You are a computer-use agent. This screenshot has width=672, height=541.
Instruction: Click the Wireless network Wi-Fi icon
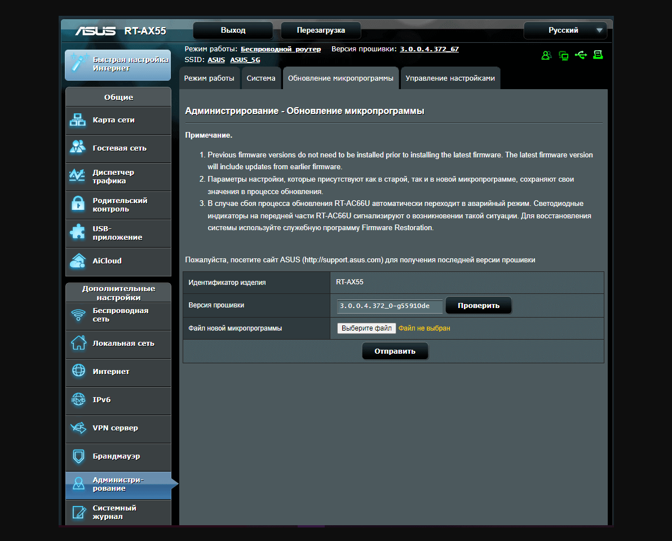point(78,315)
